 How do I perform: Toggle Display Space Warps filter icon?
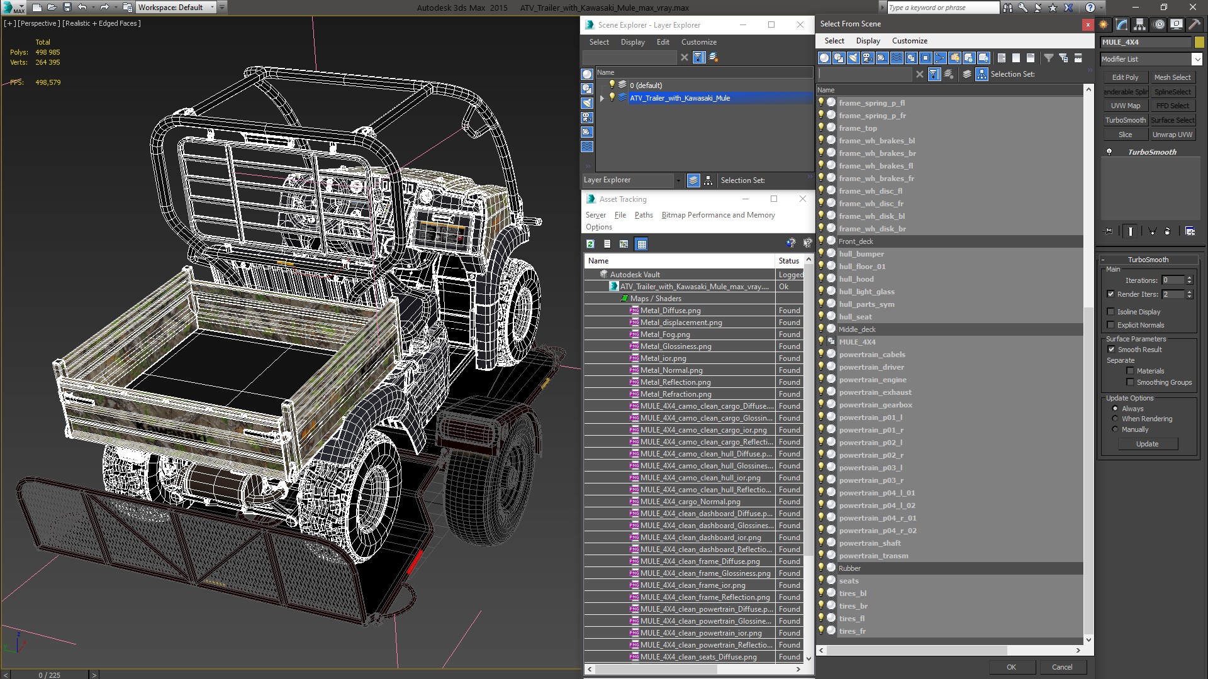point(897,58)
